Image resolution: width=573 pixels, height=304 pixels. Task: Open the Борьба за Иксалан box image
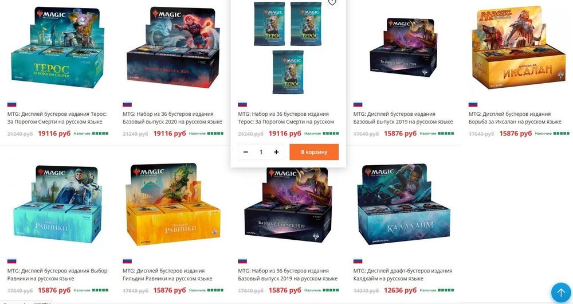pyautogui.click(x=519, y=48)
